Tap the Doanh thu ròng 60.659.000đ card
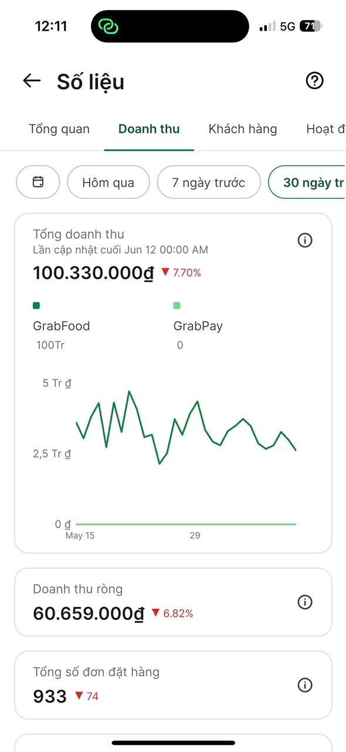 (x=173, y=602)
